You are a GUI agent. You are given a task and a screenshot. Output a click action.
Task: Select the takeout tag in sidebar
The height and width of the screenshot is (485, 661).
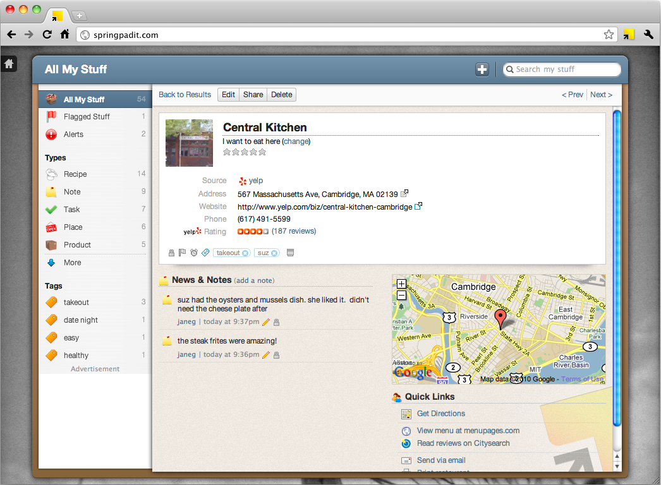point(95,302)
